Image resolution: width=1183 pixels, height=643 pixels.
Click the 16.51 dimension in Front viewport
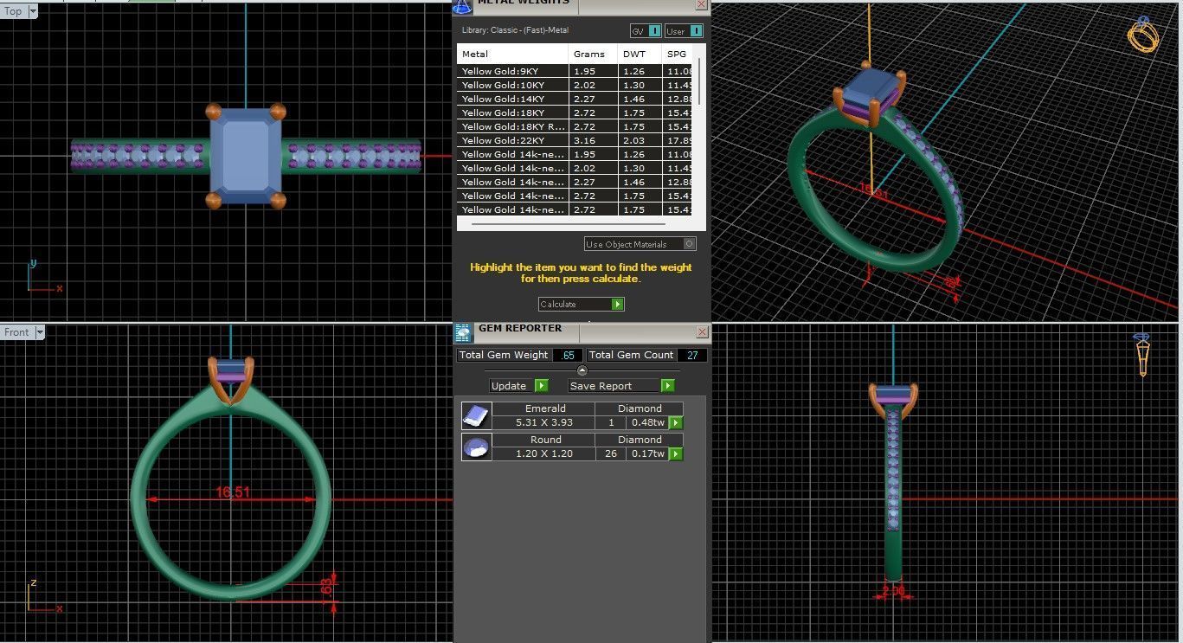232,492
